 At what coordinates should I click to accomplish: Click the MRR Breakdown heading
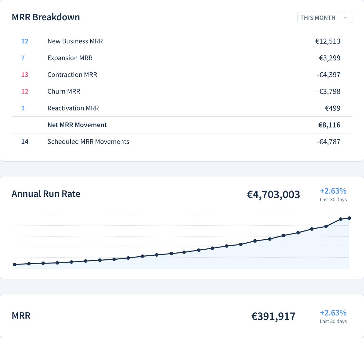point(45,17)
